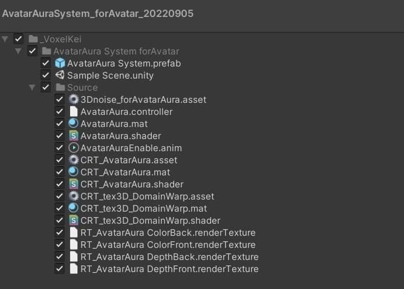Click the CRT_tex3D_DomainWarp.mat material icon

[x=73, y=209]
